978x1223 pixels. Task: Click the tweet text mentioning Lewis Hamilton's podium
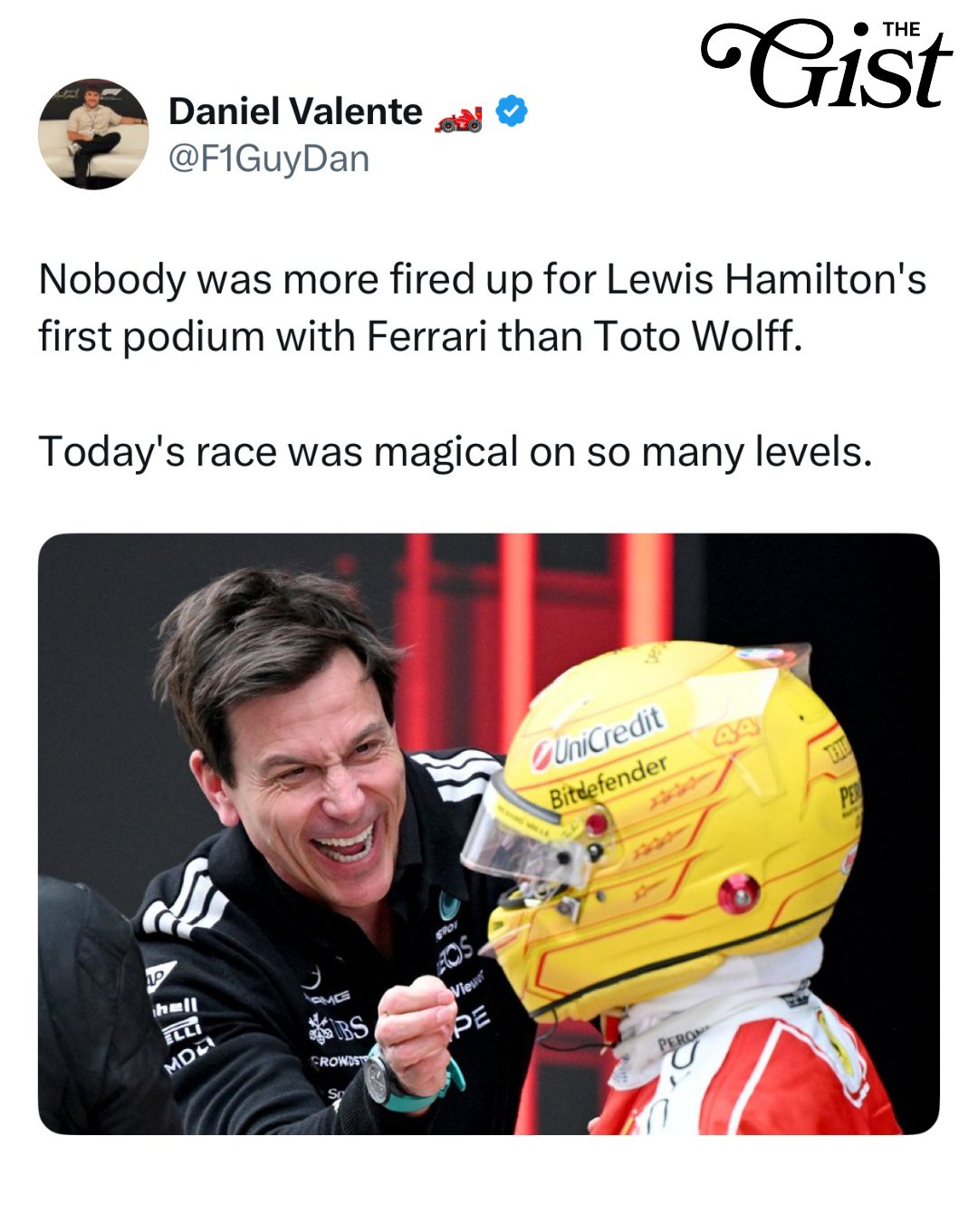(x=482, y=307)
